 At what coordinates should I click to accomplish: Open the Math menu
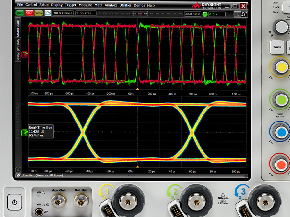(99, 5)
